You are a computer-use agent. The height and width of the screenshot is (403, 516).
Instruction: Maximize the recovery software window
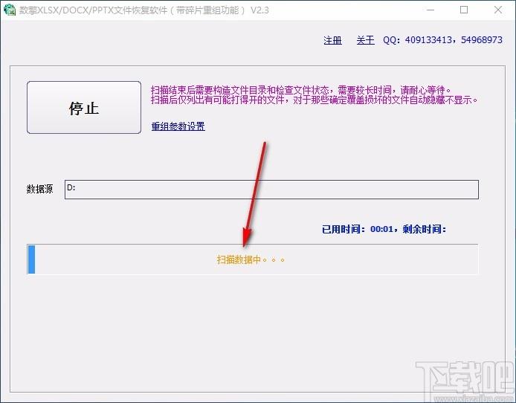(464, 10)
